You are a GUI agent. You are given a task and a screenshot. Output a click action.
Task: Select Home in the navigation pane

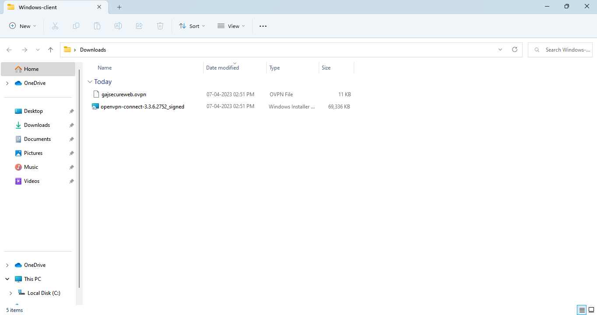(38, 69)
